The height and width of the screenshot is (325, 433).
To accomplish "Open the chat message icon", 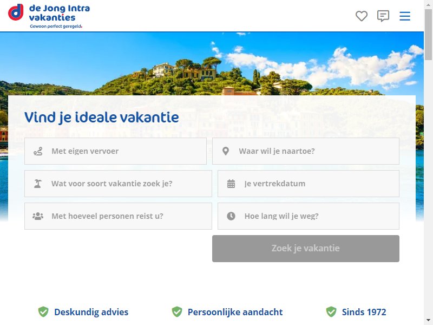I will coord(383,16).
